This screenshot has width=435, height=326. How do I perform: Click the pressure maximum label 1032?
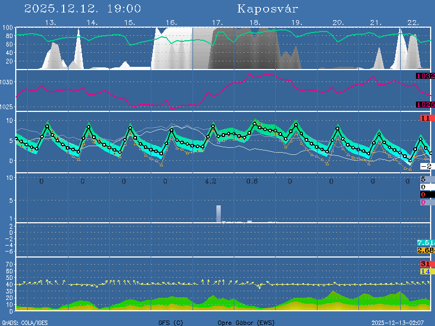pyautogui.click(x=425, y=76)
